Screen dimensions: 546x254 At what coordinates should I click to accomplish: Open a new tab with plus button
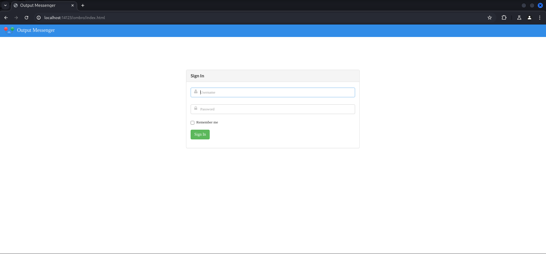pos(83,5)
